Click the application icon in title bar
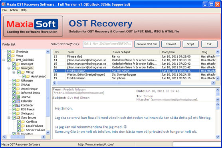This screenshot has width=222, height=148. [x=4, y=4]
